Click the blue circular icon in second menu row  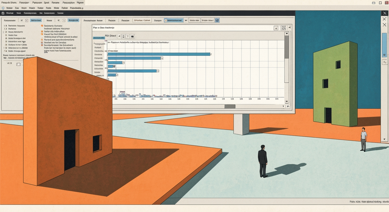pos(3,8)
